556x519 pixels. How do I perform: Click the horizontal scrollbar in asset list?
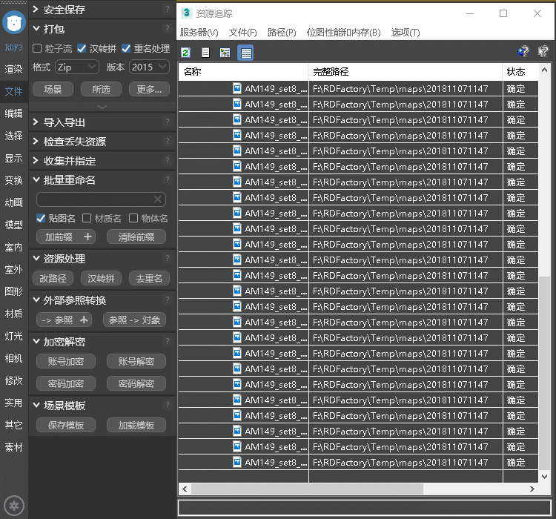tap(307, 489)
